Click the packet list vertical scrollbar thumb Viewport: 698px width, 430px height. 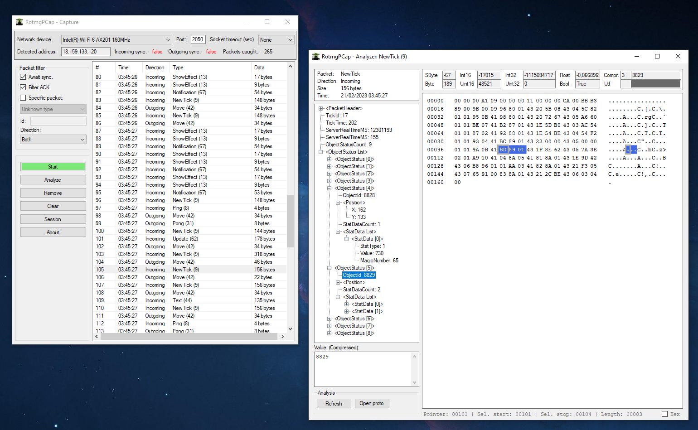pos(290,221)
